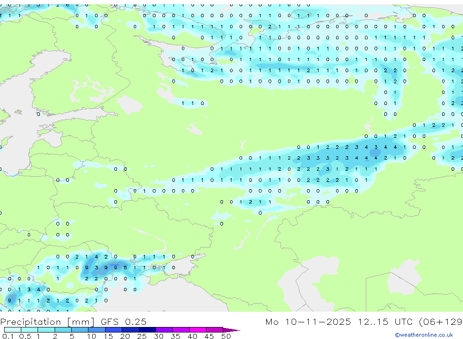463x339 pixels.
Task: Click the "Precipitation [mm]" title text
Action: [x=47, y=322]
